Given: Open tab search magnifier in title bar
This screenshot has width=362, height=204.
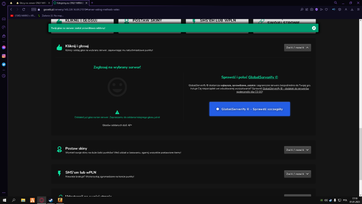Looking at the screenshot, I should (336, 3).
